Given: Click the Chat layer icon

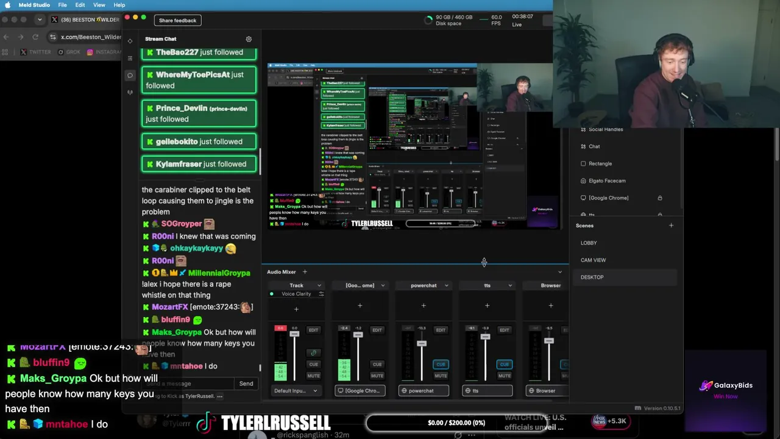Looking at the screenshot, I should click(583, 146).
